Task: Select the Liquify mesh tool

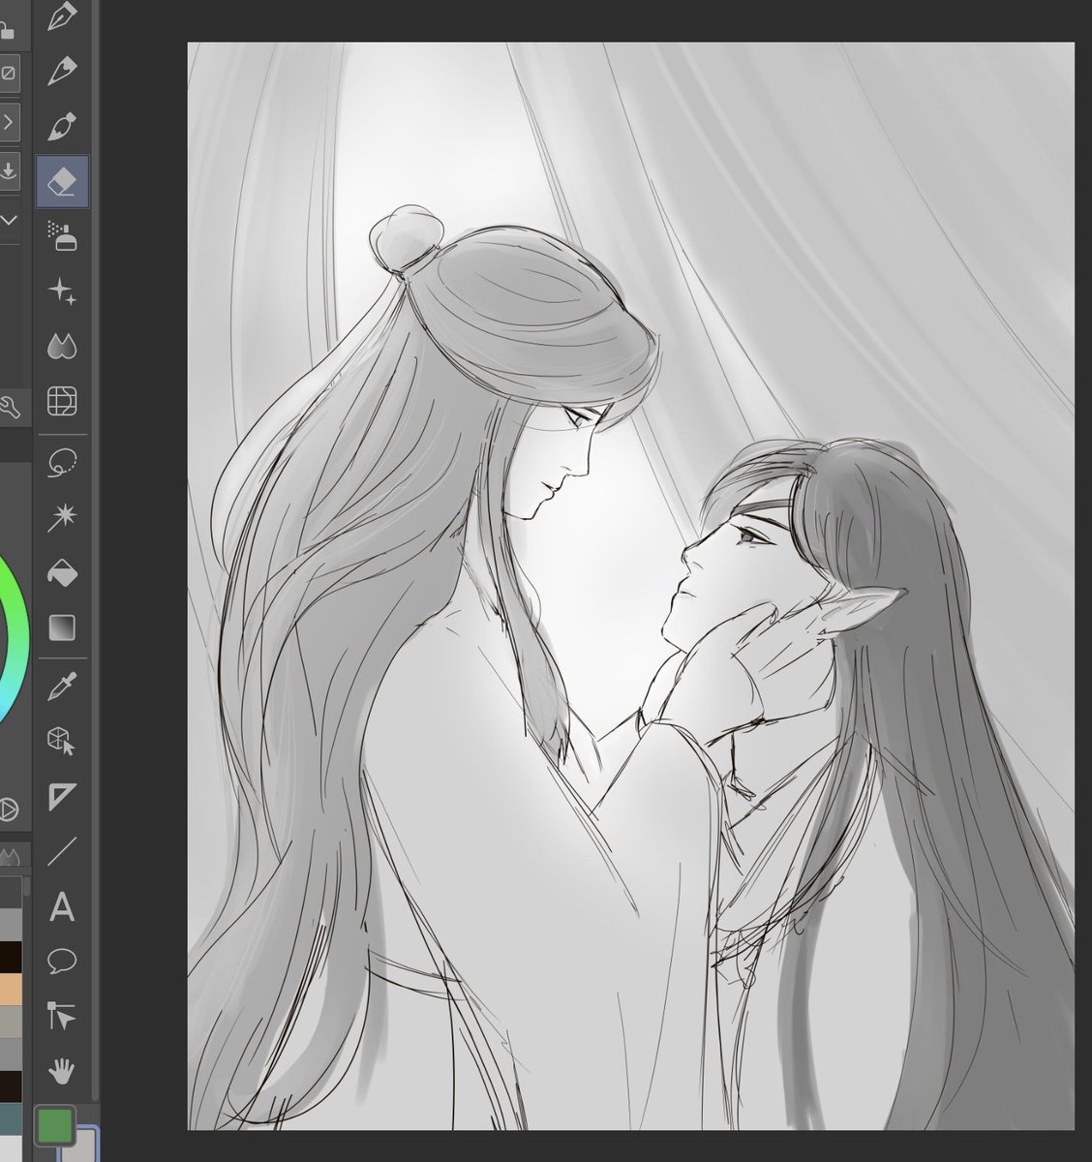Action: coord(62,401)
